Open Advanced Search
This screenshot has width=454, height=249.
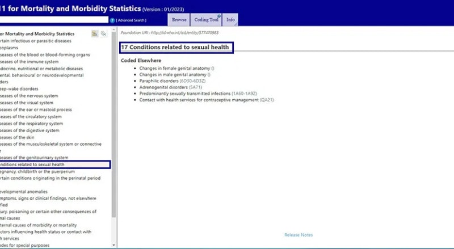coord(133,20)
